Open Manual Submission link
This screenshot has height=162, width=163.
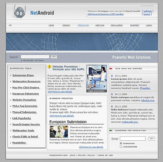[x=25, y=112]
